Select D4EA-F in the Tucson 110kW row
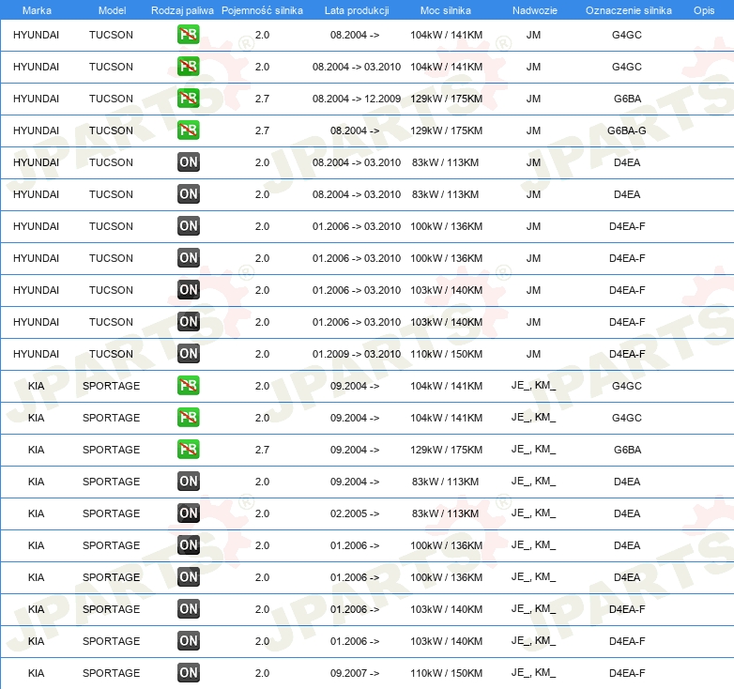734x689 pixels. (627, 354)
